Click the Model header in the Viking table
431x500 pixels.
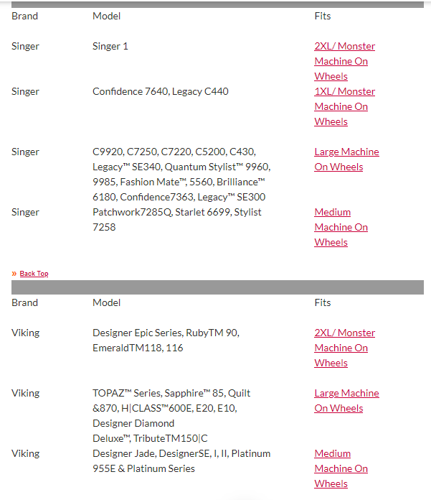pos(107,302)
